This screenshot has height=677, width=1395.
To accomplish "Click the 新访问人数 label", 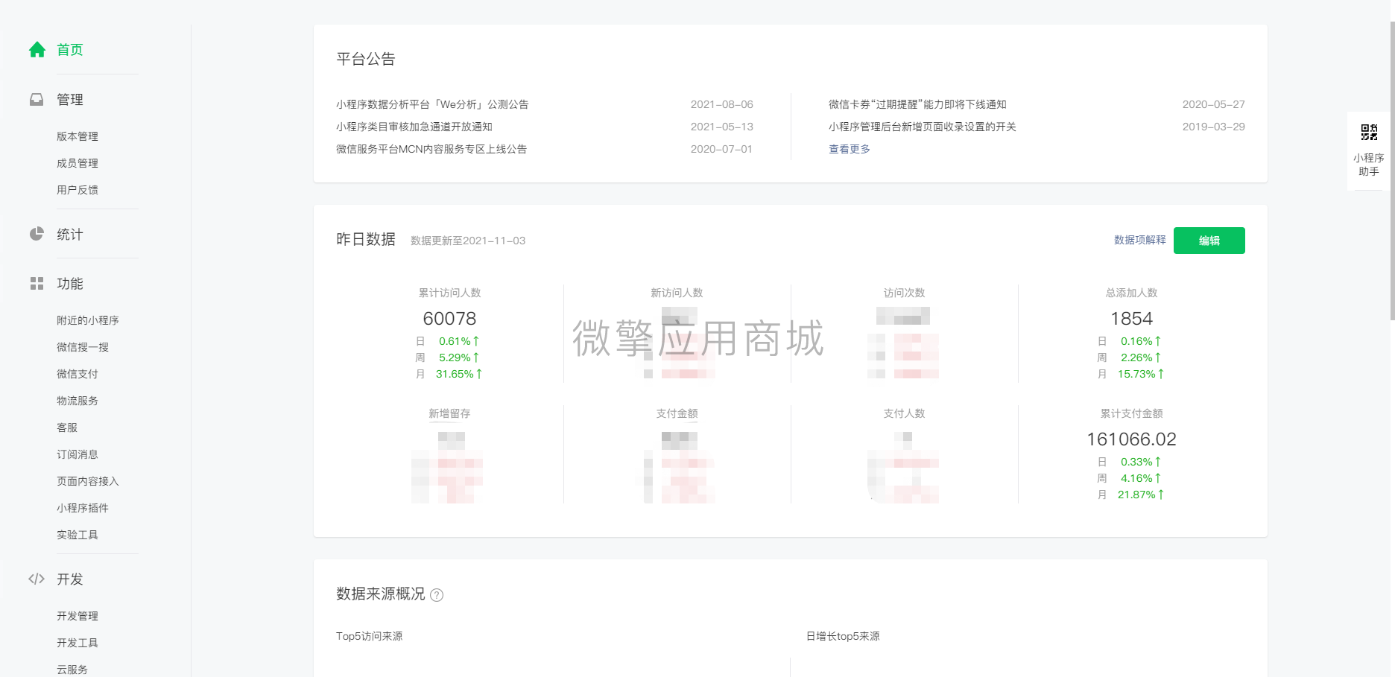I will point(677,293).
